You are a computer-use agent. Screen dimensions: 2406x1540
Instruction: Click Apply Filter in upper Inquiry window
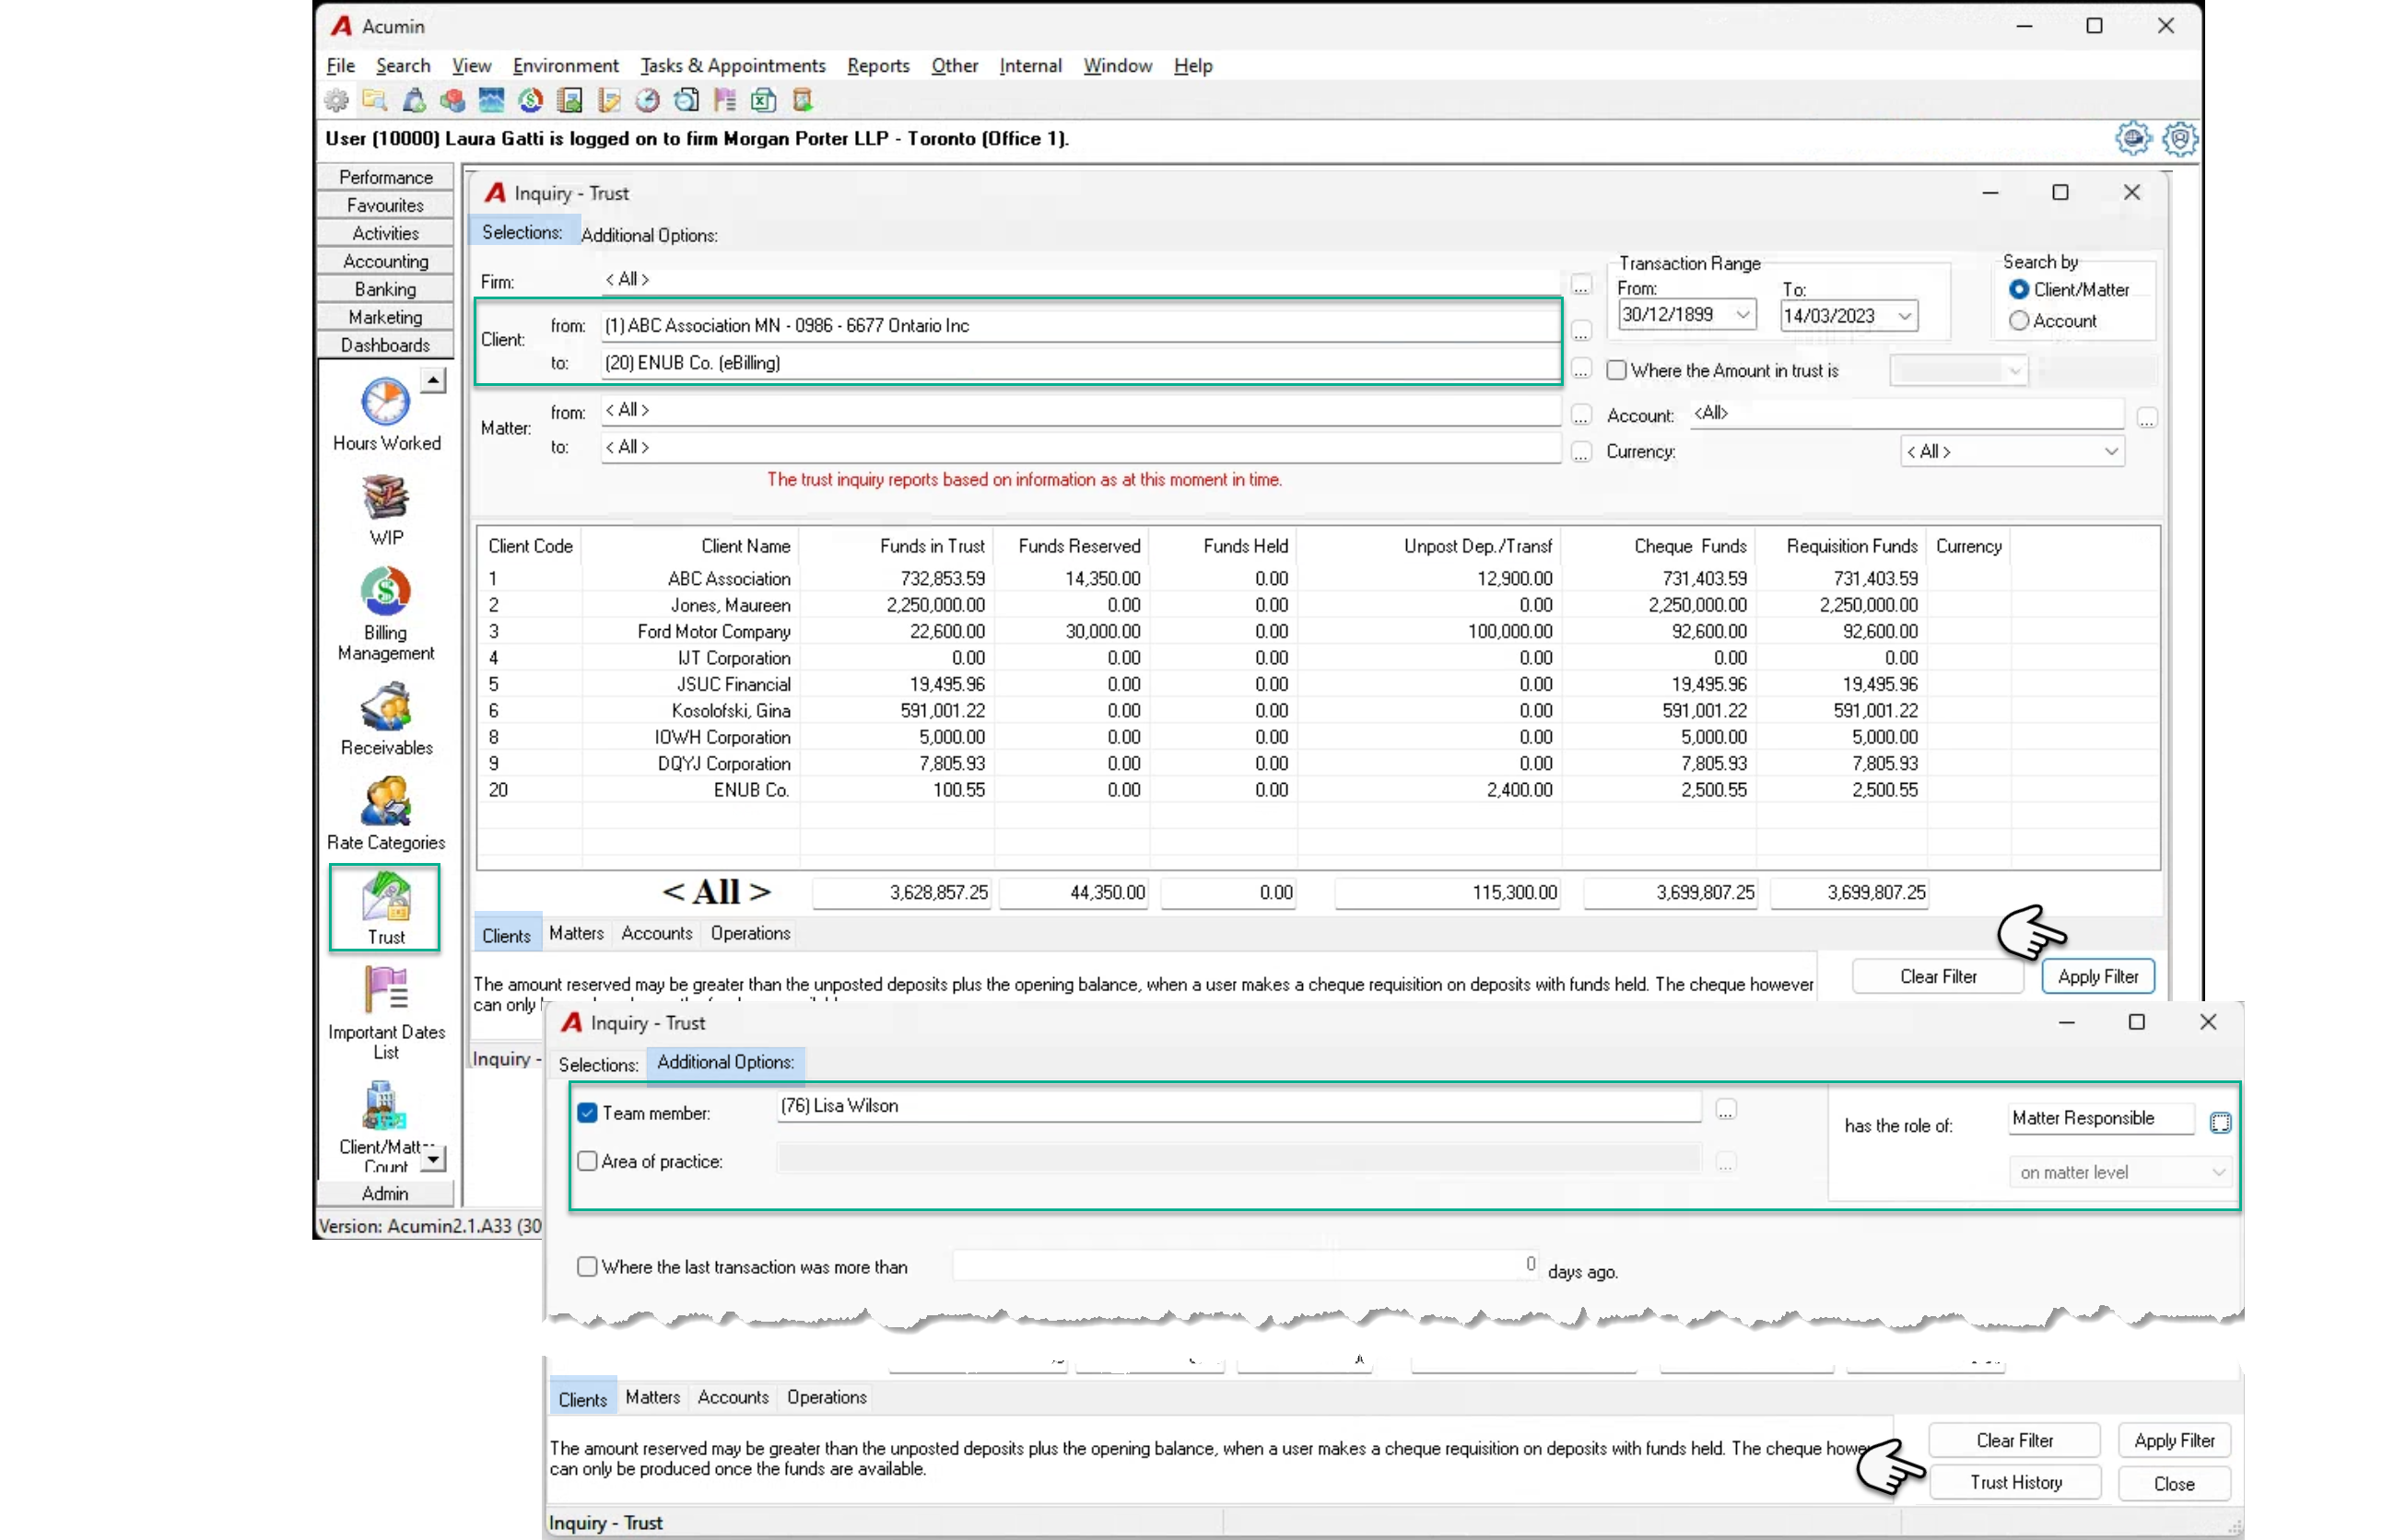(2097, 977)
